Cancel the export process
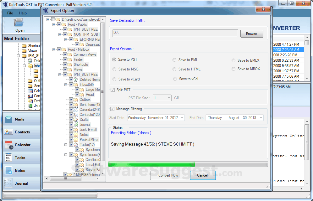 [x=203, y=175]
